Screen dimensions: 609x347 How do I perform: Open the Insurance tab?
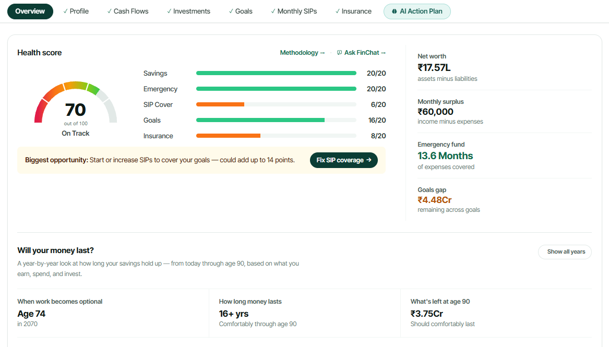click(353, 11)
